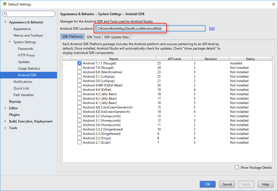This screenshot has height=191, width=278.
Task: Select the Android SDK tree item
Action: pyautogui.click(x=29, y=75)
